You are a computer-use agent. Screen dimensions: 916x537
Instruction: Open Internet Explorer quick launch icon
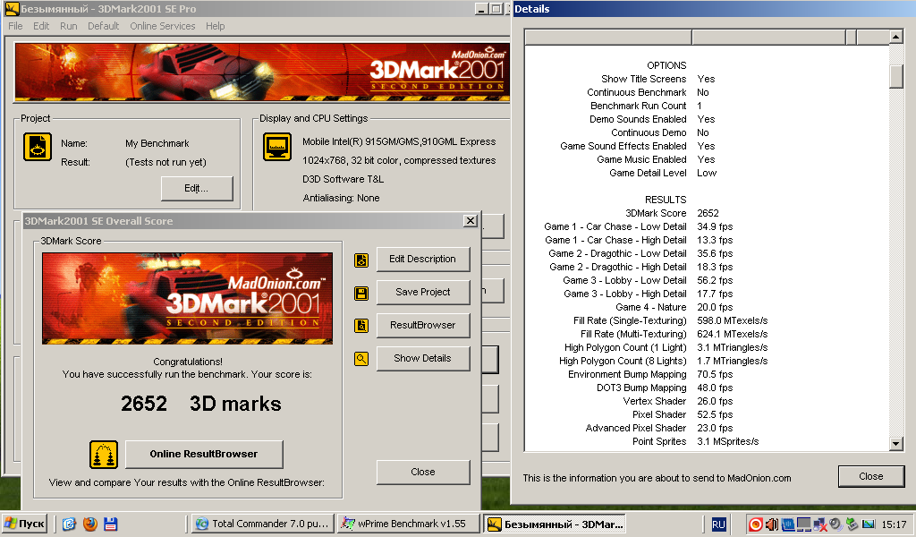(x=69, y=524)
